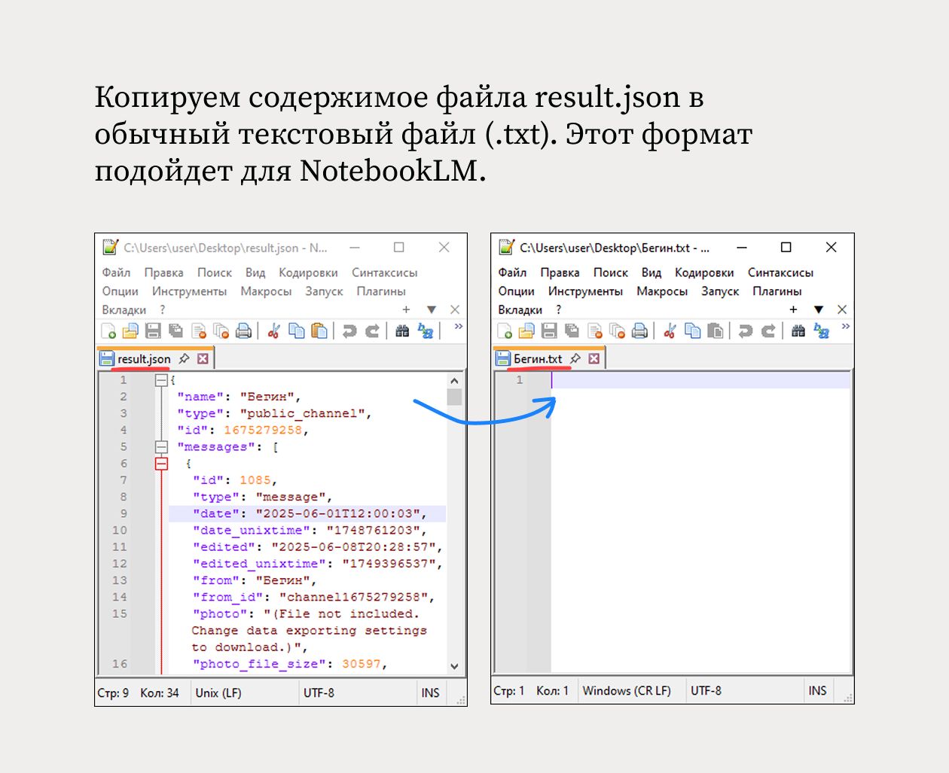The height and width of the screenshot is (773, 949).
Task: Select the Save All icon
Action: click(175, 330)
